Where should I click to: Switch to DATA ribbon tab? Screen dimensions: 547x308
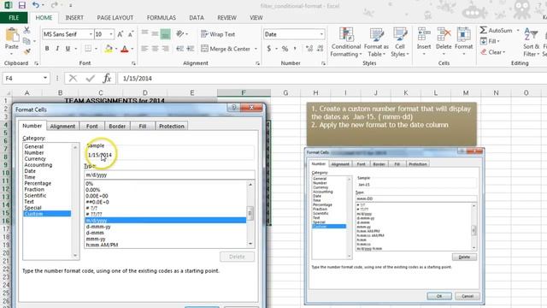(197, 17)
